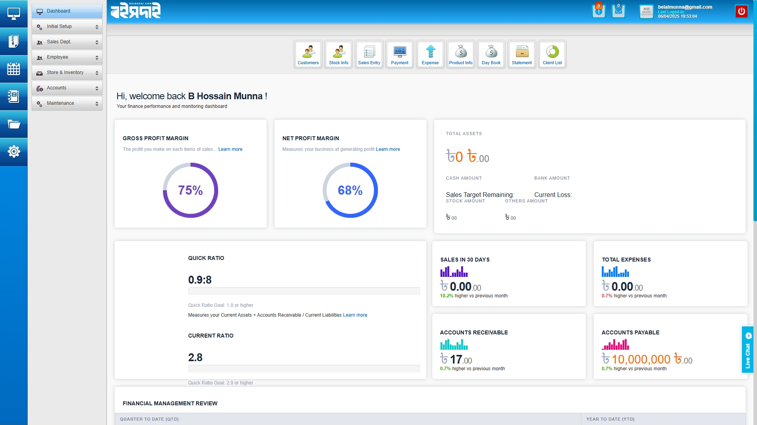Open the notification alert icon in header

click(x=598, y=11)
